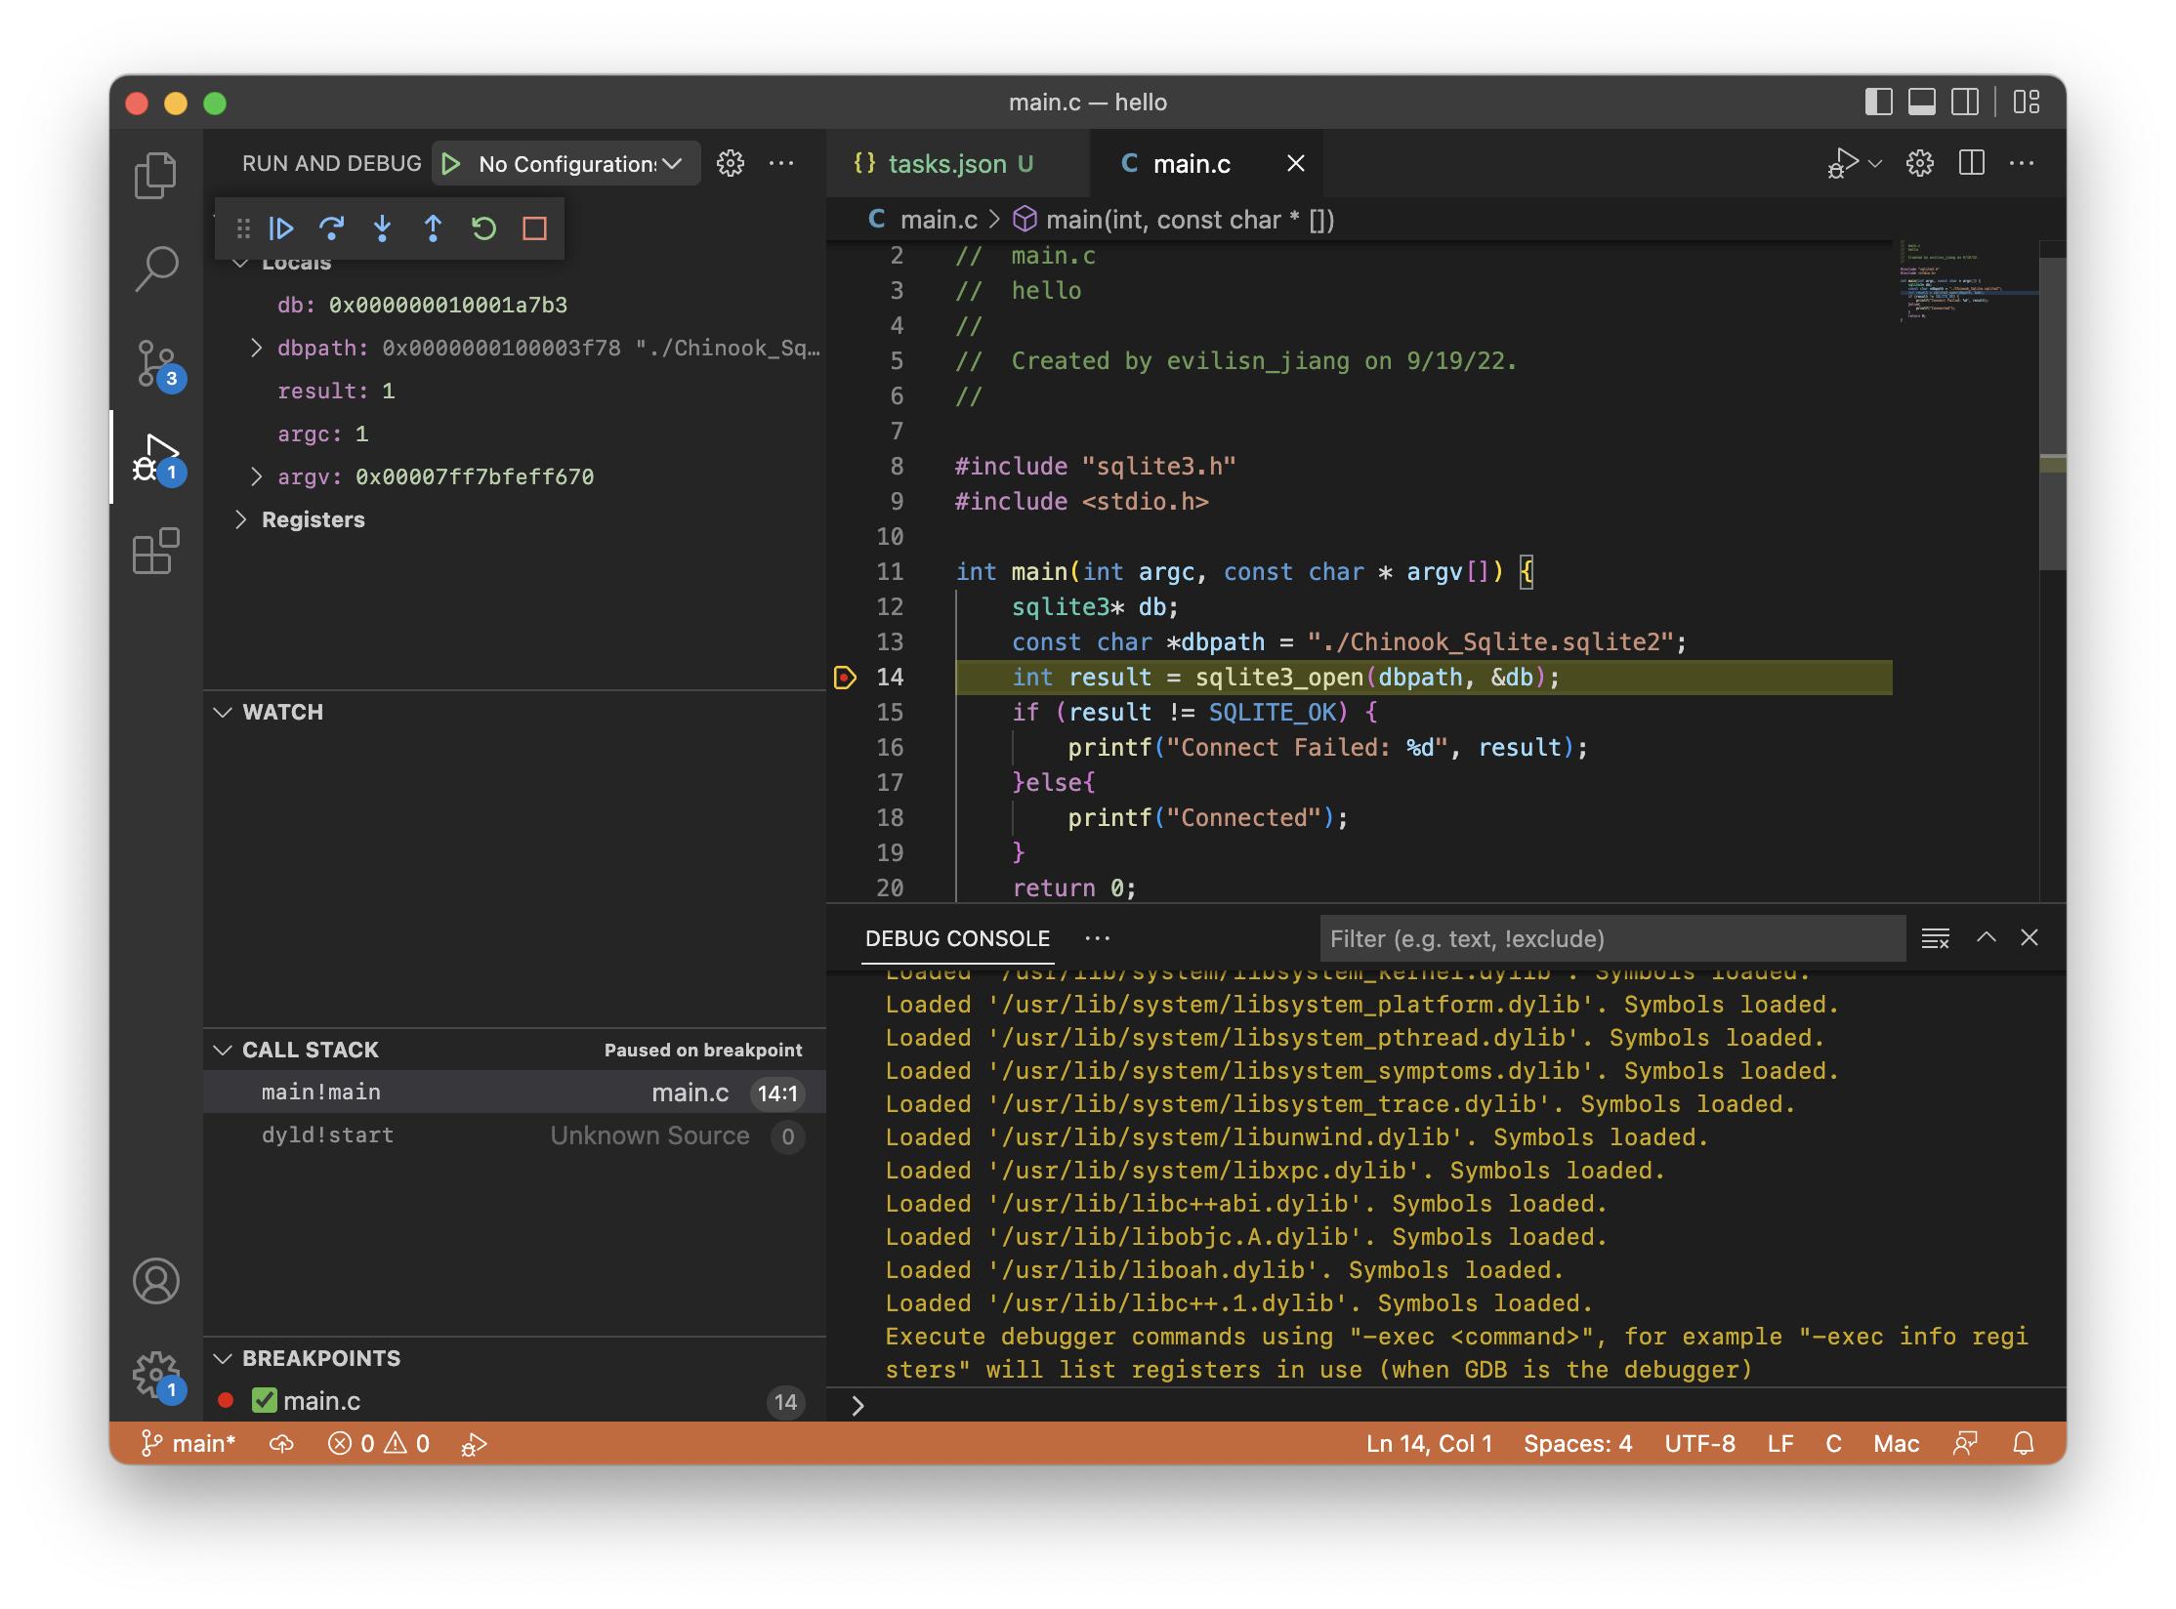Open the dropdown arrow next to run icon
This screenshot has height=1609, width=2176.
pos(1876,163)
